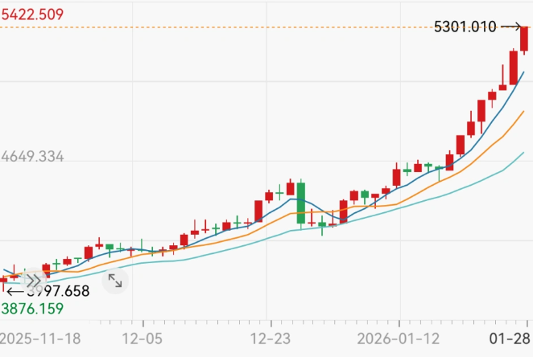Image resolution: width=533 pixels, height=357 pixels.
Task: Click the arrow beside 5301.010 high label
Action: pos(510,27)
